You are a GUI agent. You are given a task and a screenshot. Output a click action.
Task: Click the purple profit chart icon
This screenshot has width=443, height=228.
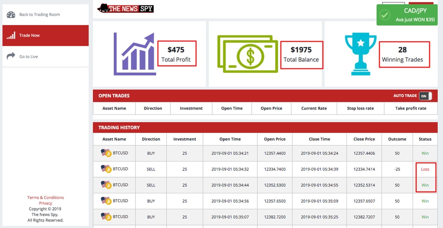point(135,54)
